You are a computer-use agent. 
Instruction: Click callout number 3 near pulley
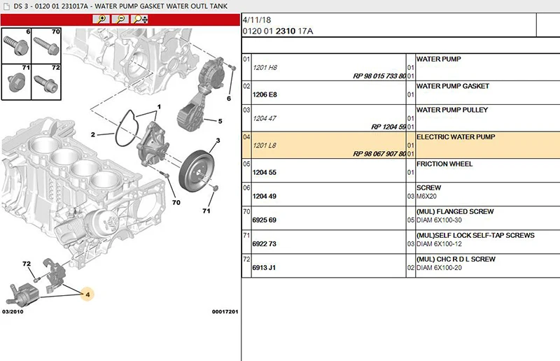pyautogui.click(x=218, y=141)
